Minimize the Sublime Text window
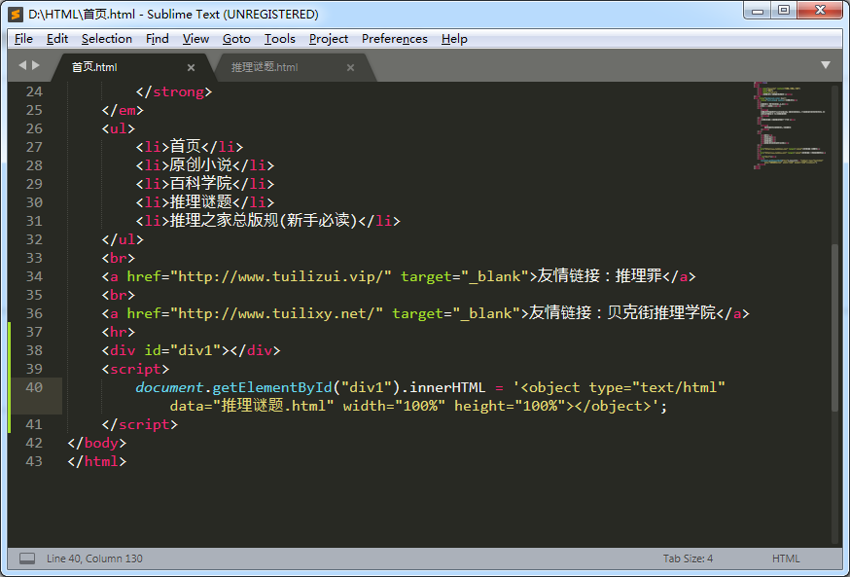 (758, 11)
